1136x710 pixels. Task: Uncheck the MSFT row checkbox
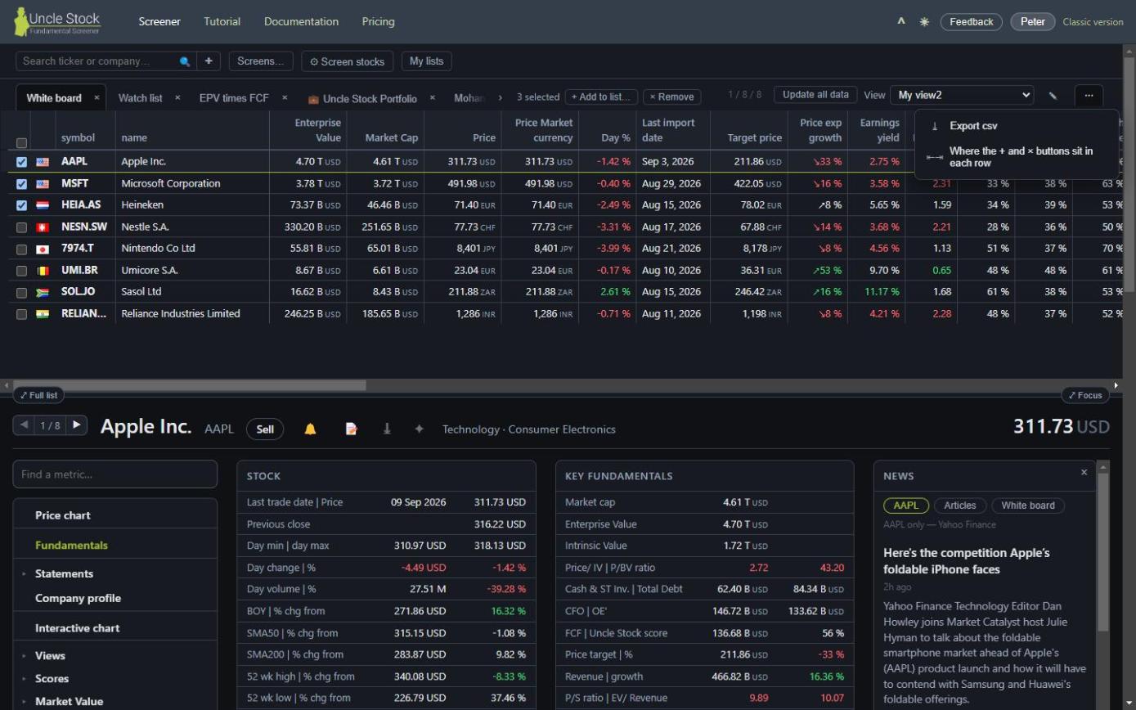pyautogui.click(x=21, y=184)
